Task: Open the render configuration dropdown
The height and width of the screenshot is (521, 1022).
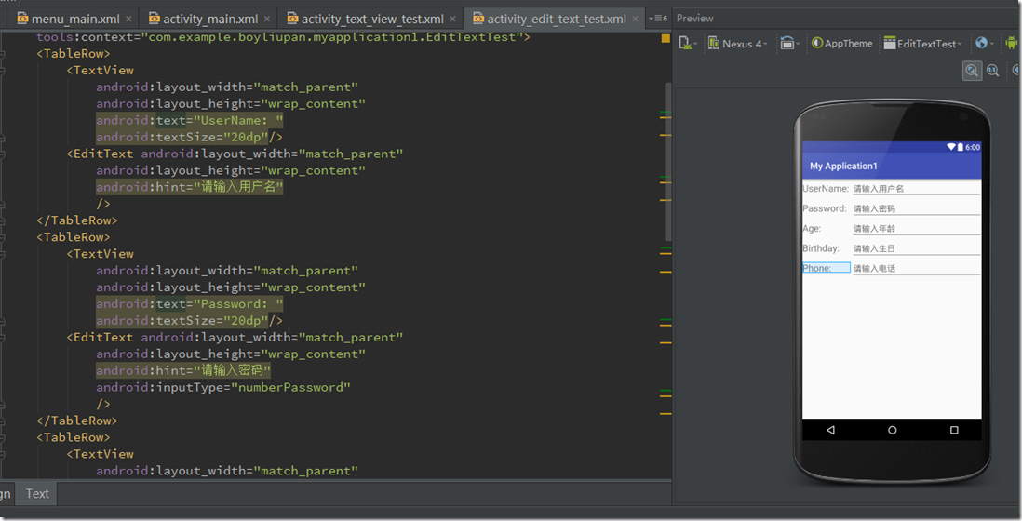Action: (688, 43)
